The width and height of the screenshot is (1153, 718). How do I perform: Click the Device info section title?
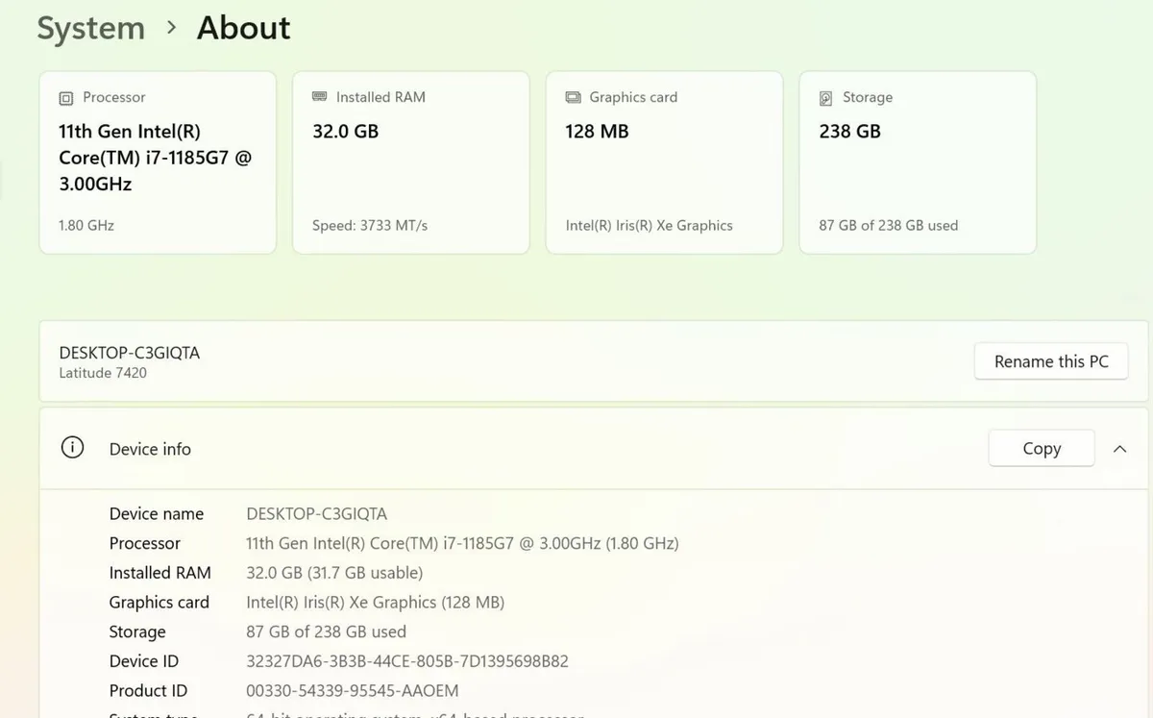(150, 449)
